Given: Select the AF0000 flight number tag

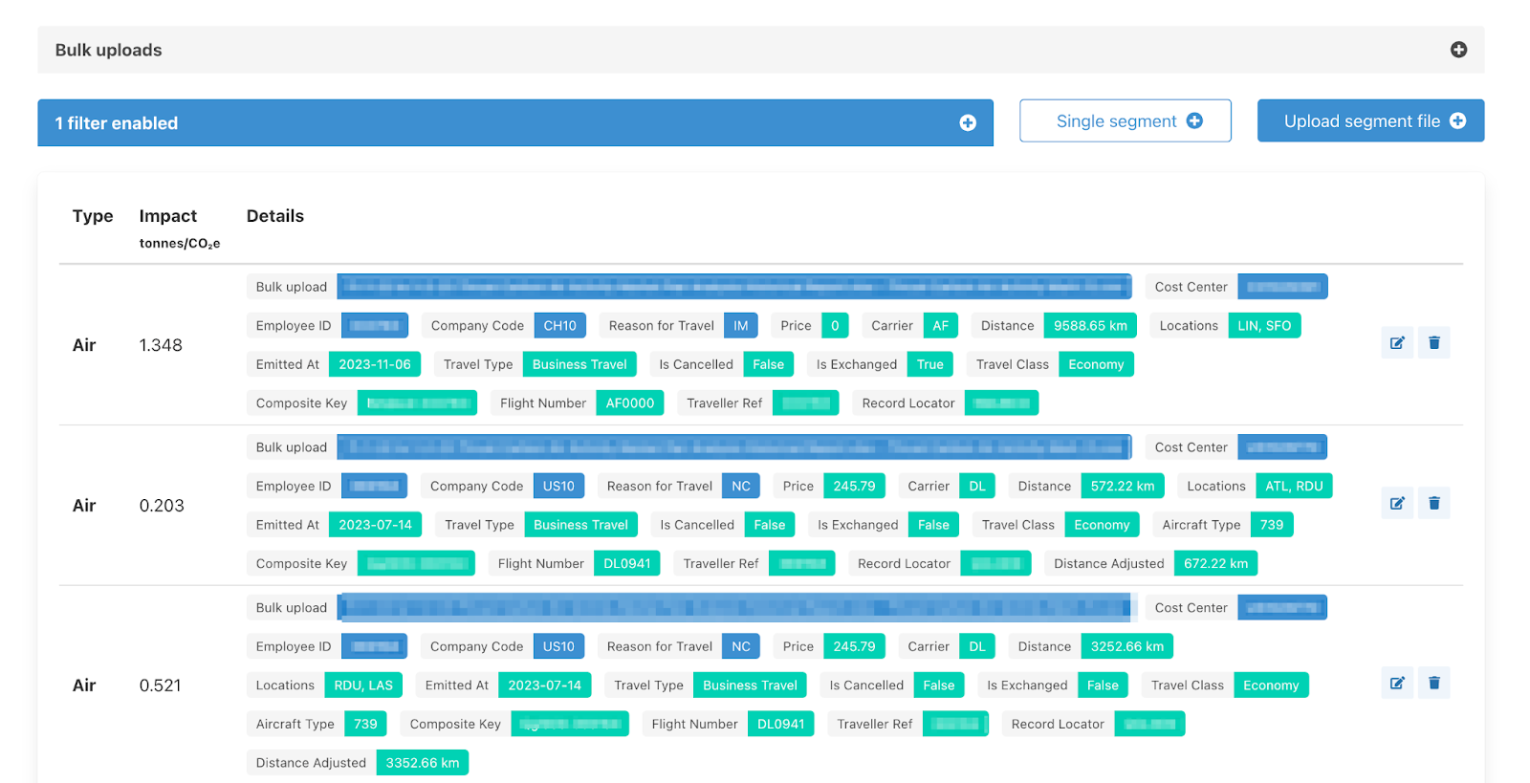Looking at the screenshot, I should (x=629, y=403).
